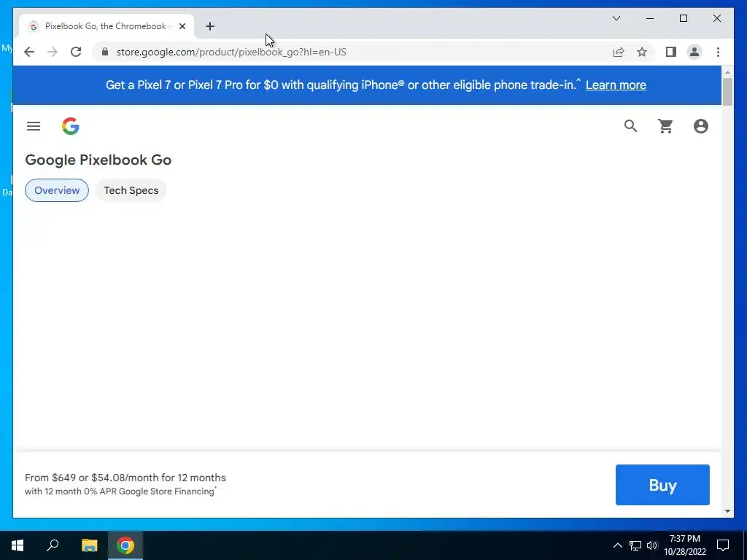Follow the Learn more link
747x560 pixels.
616,85
